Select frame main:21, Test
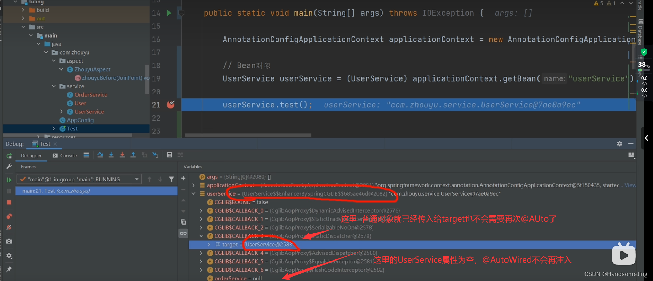 tap(96, 191)
